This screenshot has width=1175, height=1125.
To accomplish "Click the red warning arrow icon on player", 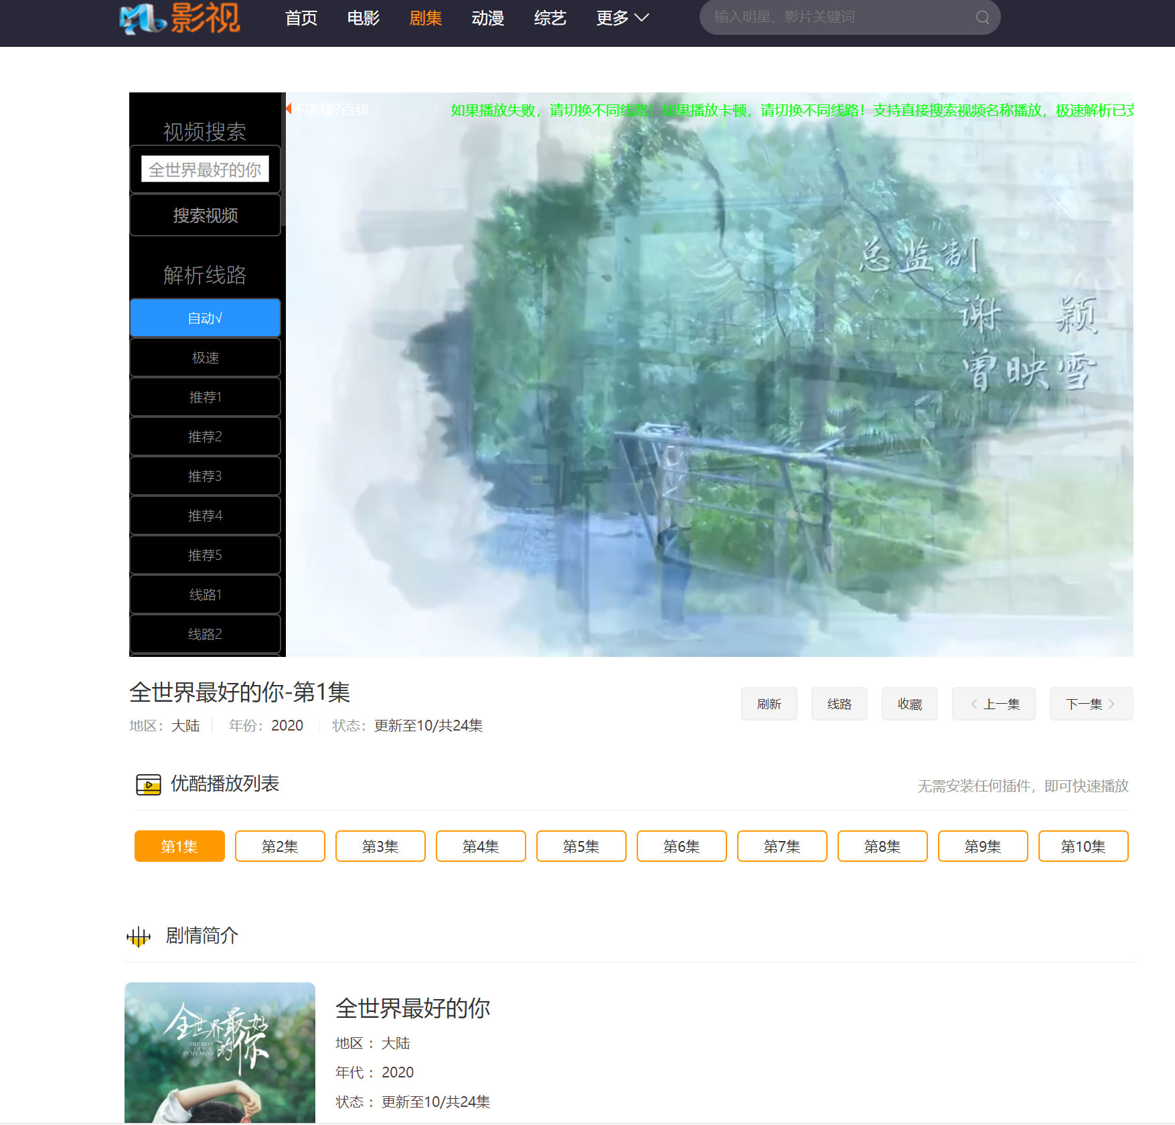I will (x=290, y=108).
